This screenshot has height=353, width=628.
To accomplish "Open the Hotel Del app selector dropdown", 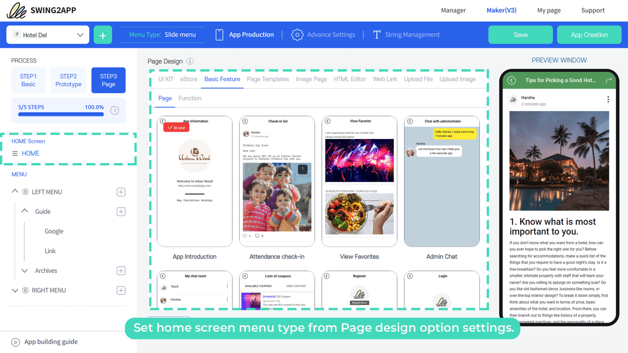I will [x=47, y=35].
